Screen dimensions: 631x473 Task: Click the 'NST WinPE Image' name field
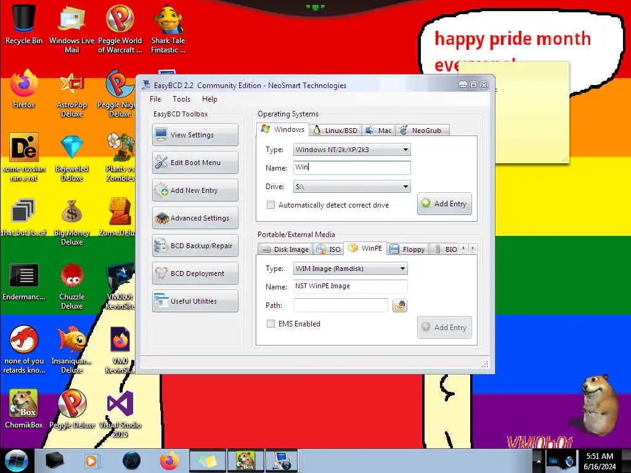(350, 286)
